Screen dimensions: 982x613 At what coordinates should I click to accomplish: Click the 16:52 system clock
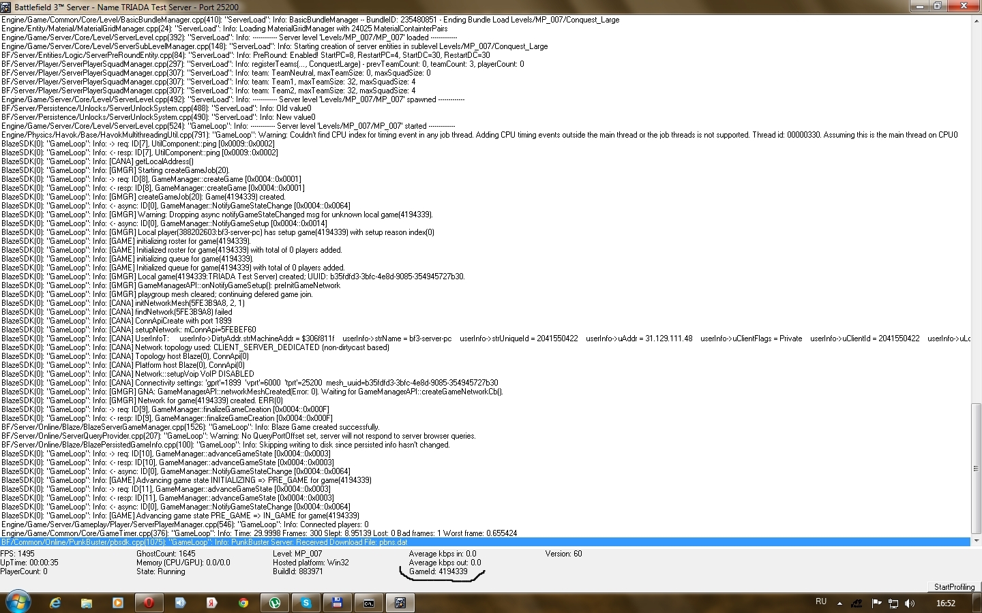945,603
